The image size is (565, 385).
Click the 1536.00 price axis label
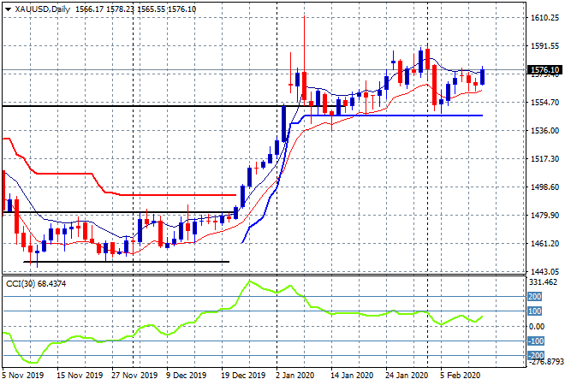pyautogui.click(x=544, y=130)
